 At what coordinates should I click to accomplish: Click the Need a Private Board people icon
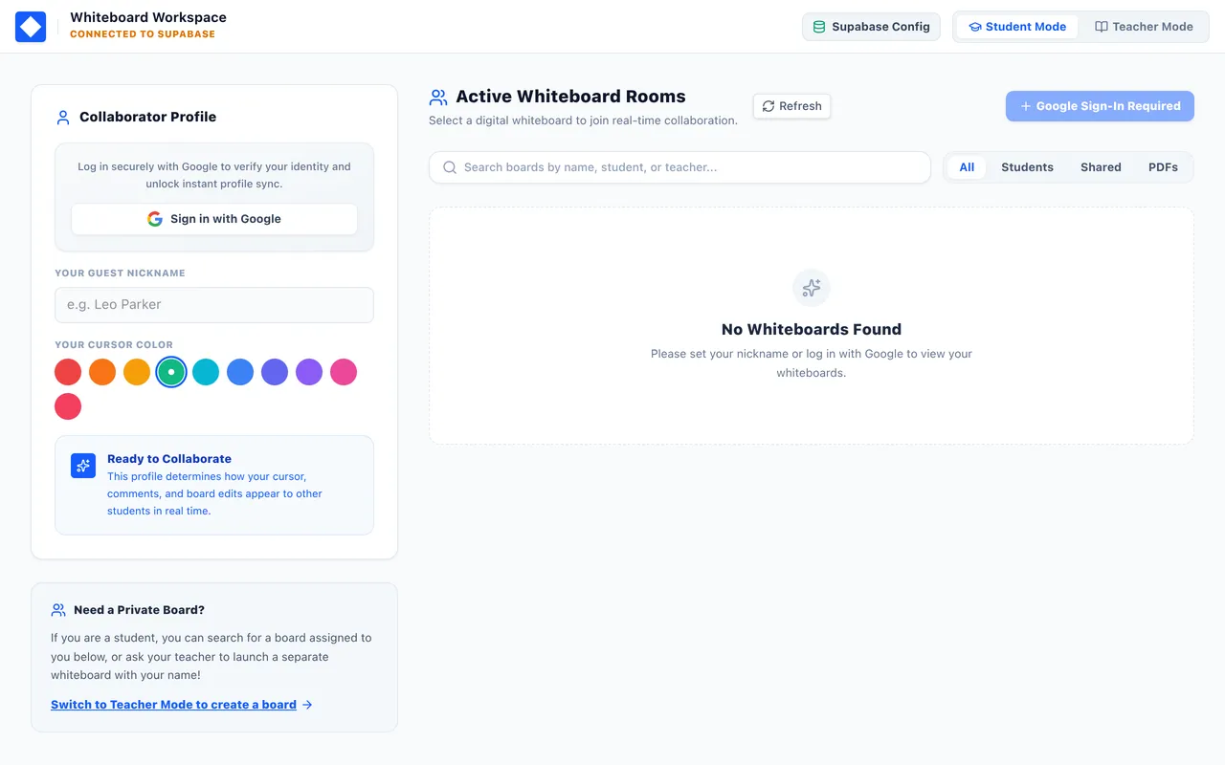(58, 610)
